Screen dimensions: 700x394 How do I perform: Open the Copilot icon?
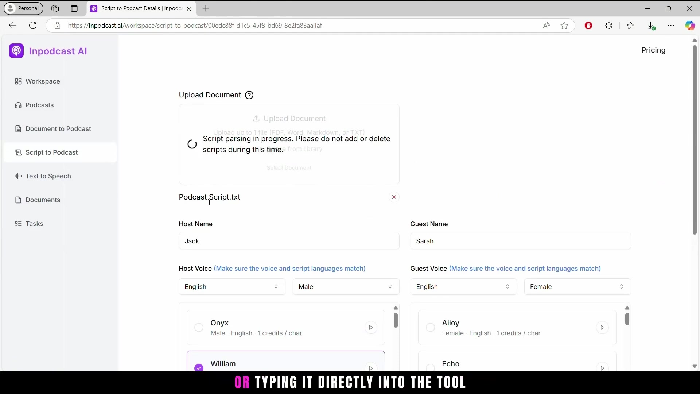click(690, 26)
